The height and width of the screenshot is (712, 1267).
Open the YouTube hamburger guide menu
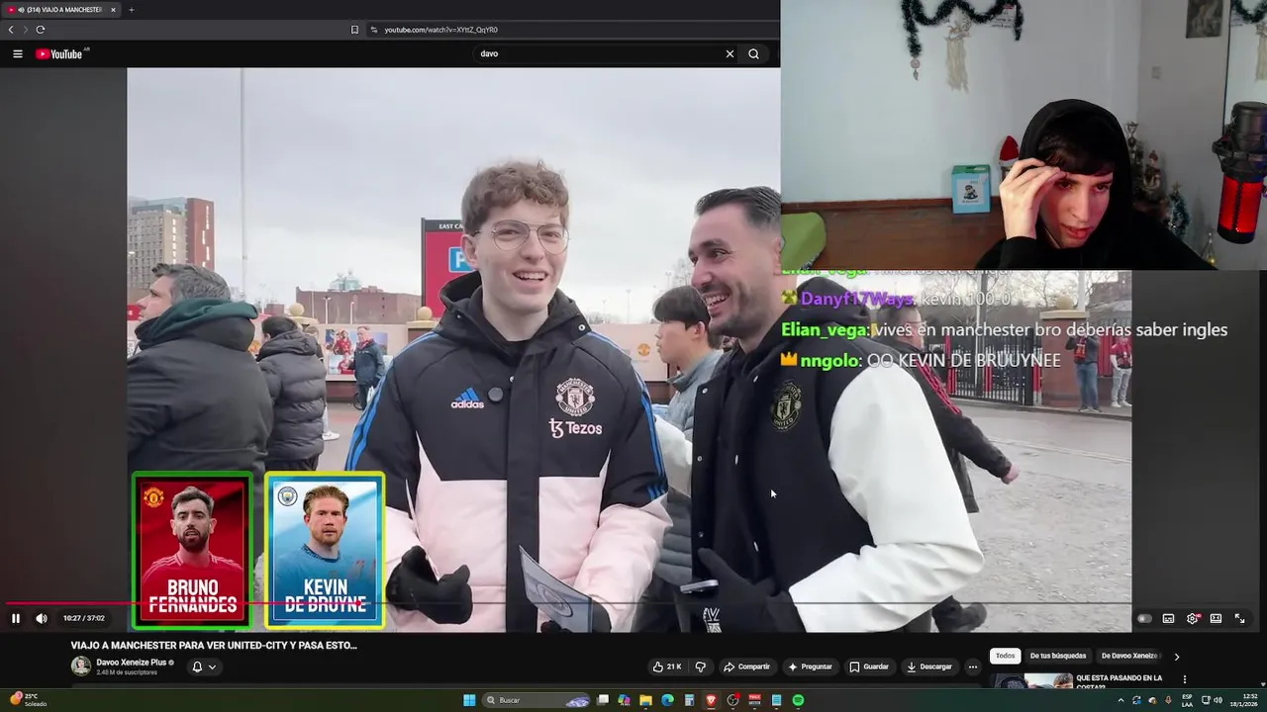click(18, 53)
